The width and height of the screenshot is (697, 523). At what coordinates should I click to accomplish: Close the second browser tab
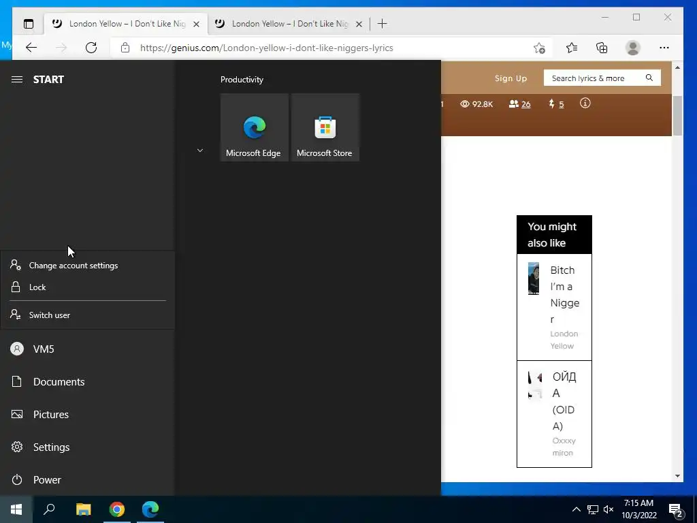coord(359,24)
